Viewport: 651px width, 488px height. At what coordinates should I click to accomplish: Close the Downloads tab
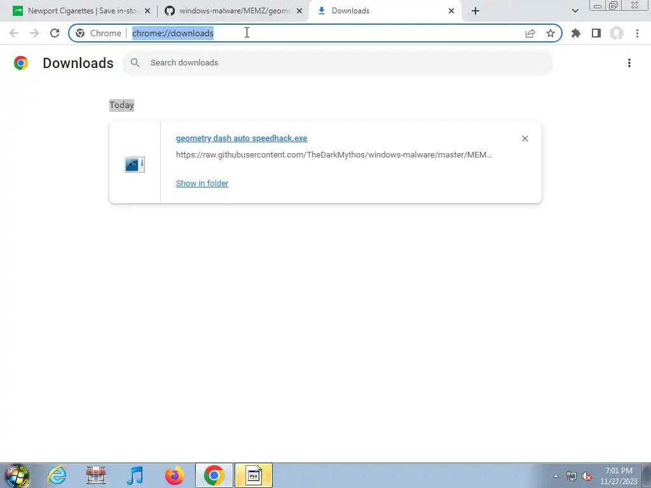pyautogui.click(x=451, y=11)
